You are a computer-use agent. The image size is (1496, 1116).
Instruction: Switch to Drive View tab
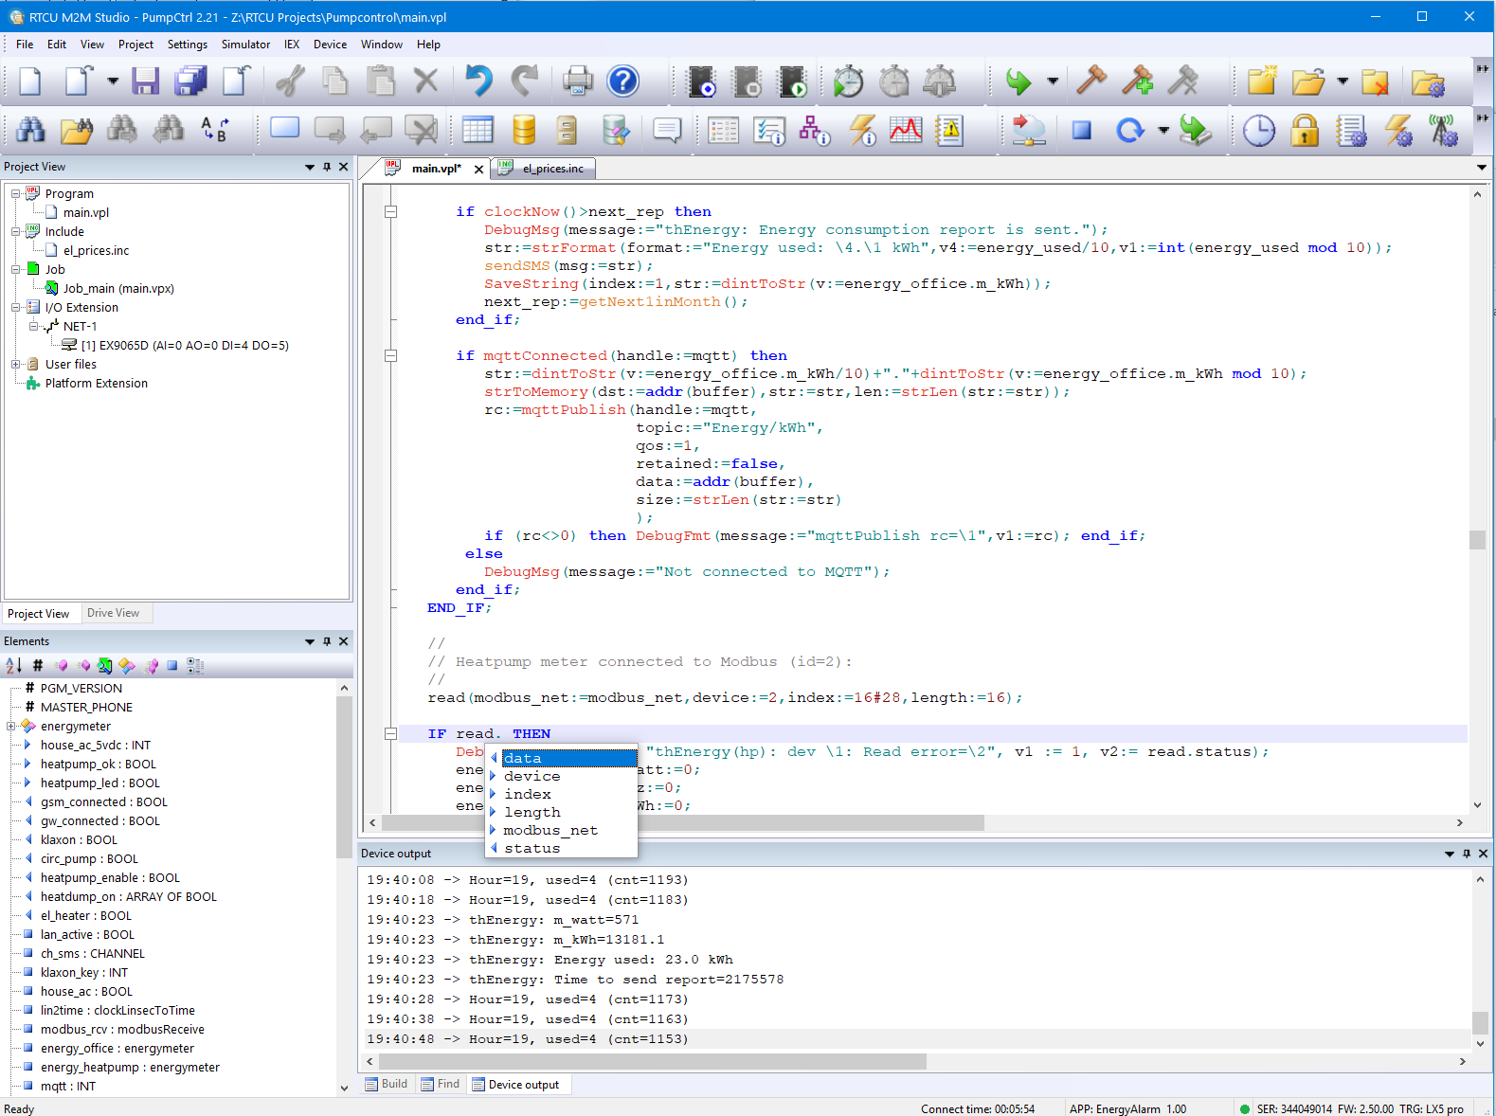tap(113, 613)
